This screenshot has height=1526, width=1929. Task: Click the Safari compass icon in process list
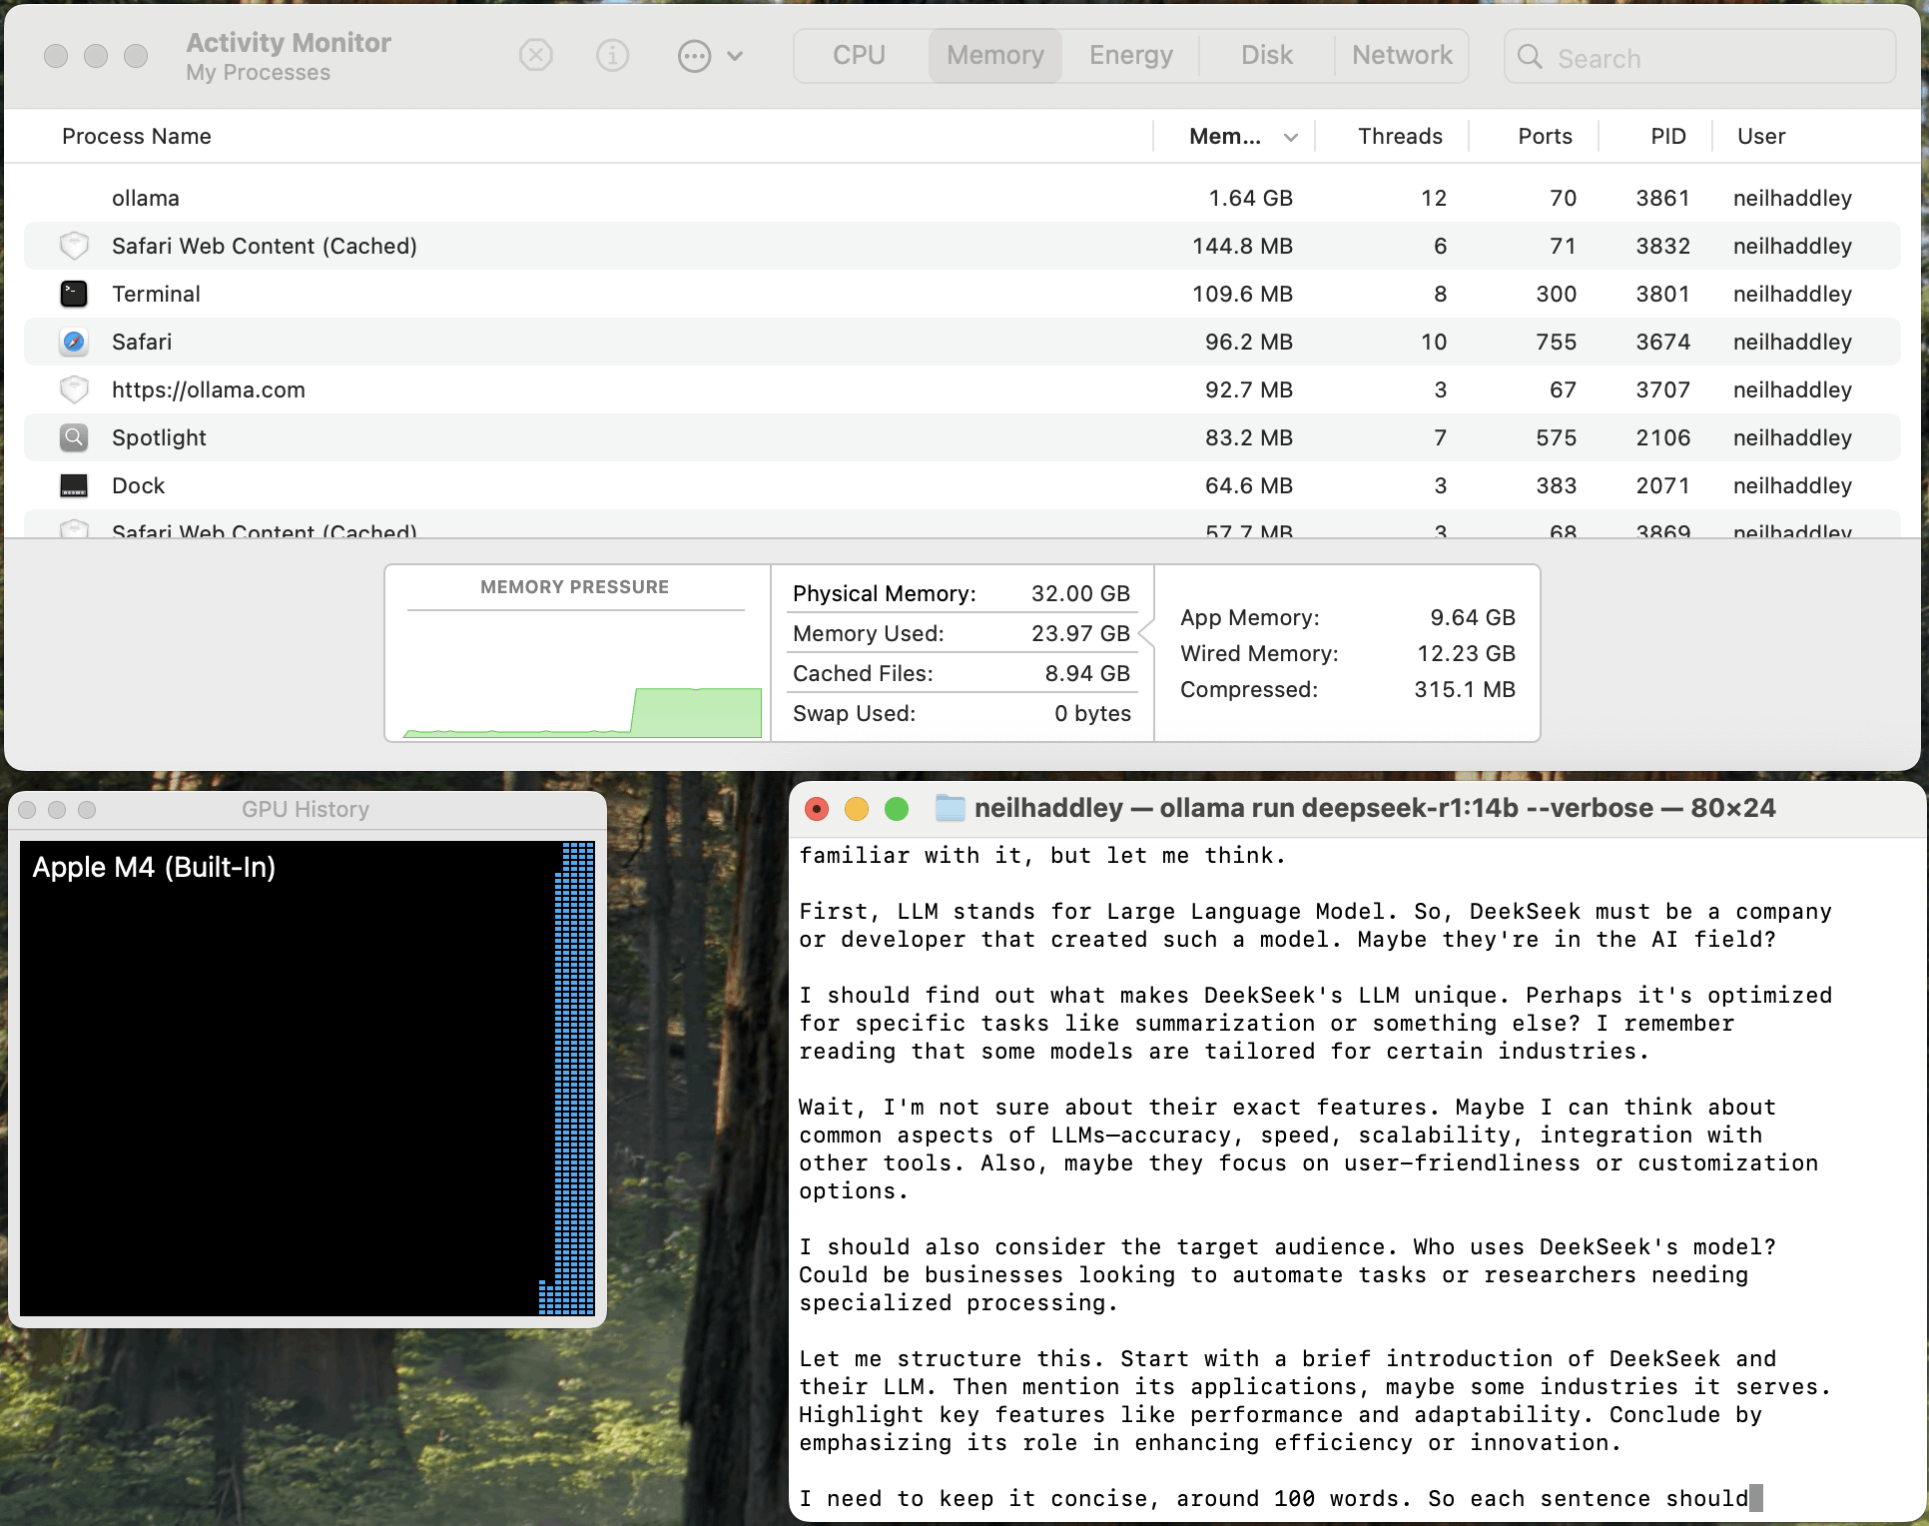coord(74,342)
